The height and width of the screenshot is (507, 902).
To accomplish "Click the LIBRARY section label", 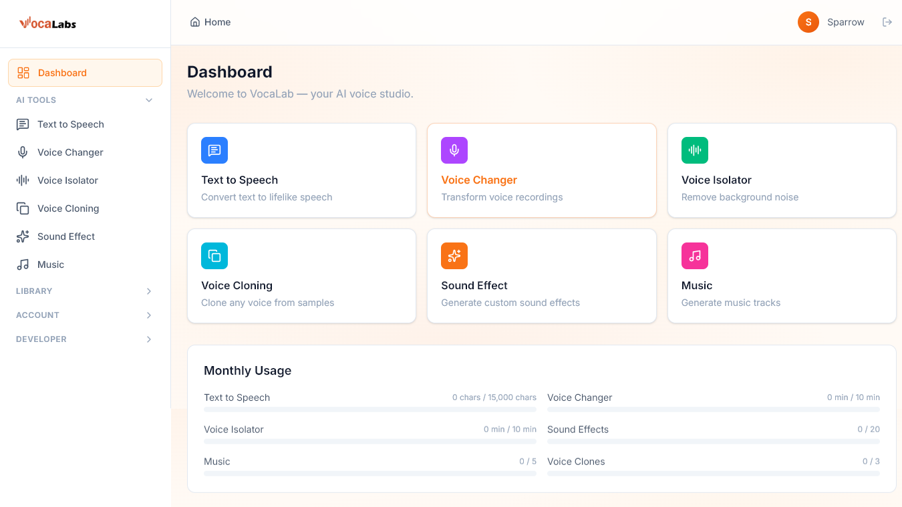I will pyautogui.click(x=34, y=291).
